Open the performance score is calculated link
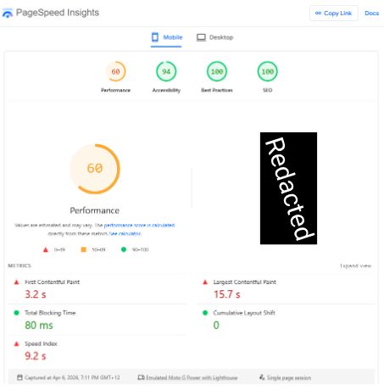Viewport: 384px width, 391px height. tap(139, 226)
